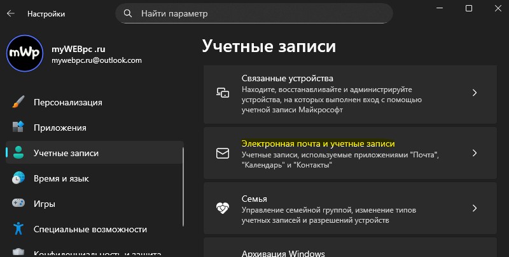Click the magnifier icon in search box
Image resolution: width=509 pixels, height=257 pixels.
128,13
